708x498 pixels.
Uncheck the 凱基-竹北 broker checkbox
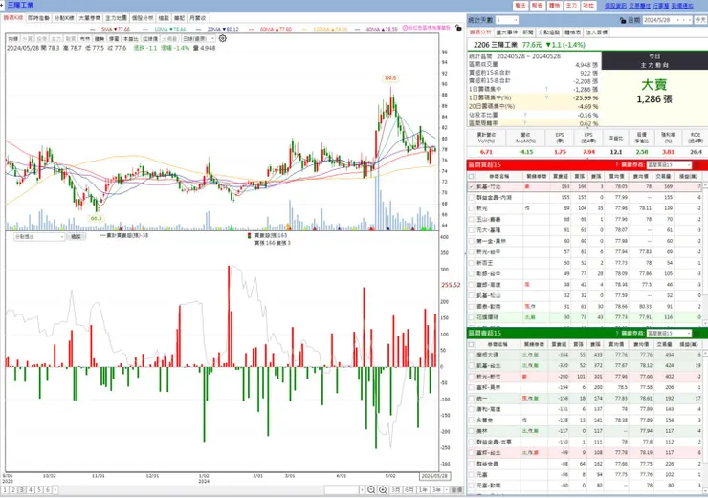click(472, 186)
